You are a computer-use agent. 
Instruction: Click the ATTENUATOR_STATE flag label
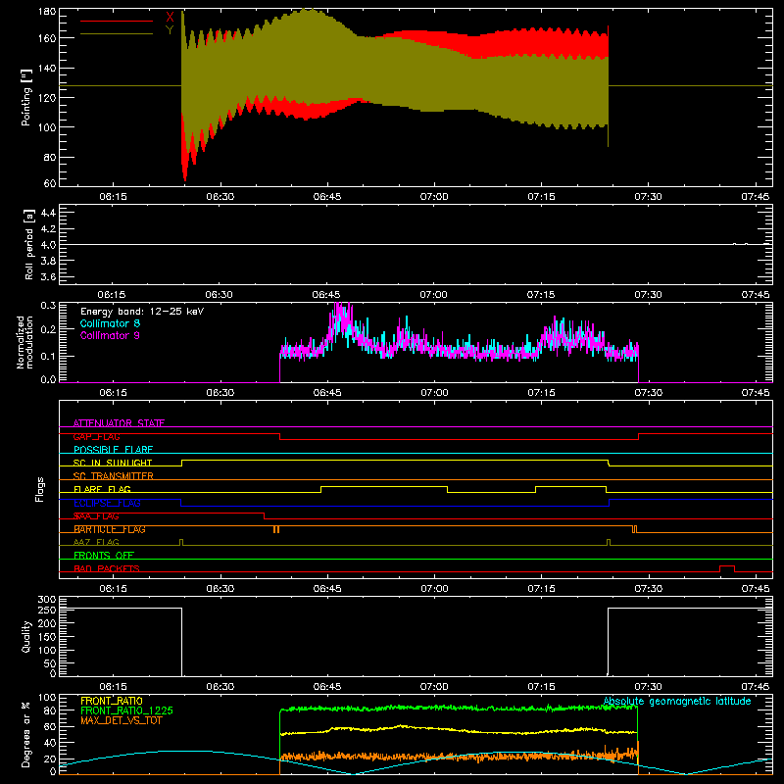click(x=119, y=423)
